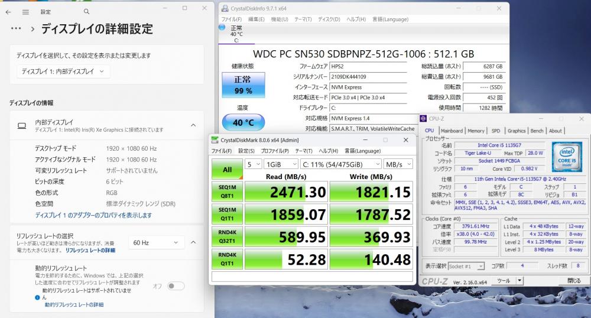Open the MB/s unit dropdown
The height and width of the screenshot is (318, 591).
click(398, 164)
